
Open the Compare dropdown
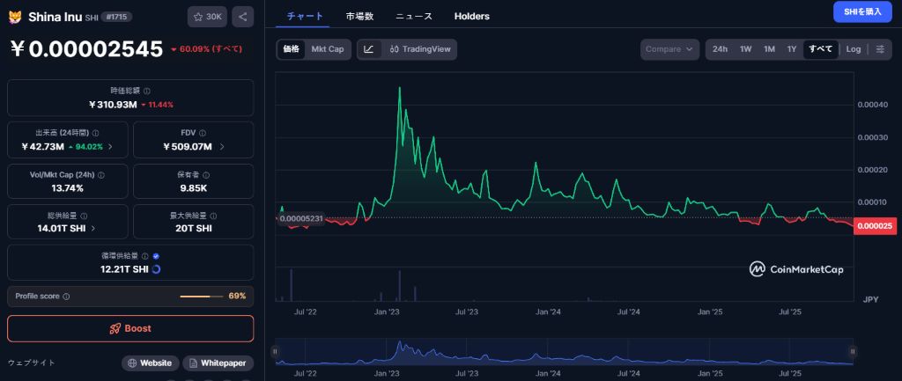click(669, 49)
